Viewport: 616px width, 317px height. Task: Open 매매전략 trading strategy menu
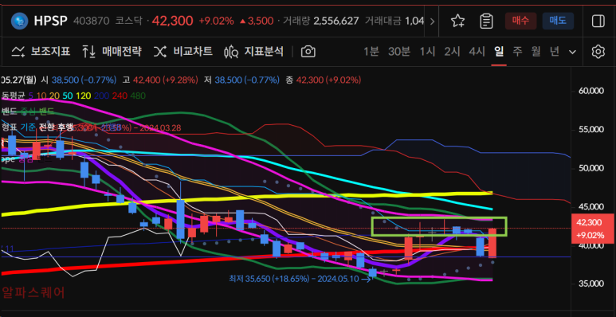[x=112, y=52]
